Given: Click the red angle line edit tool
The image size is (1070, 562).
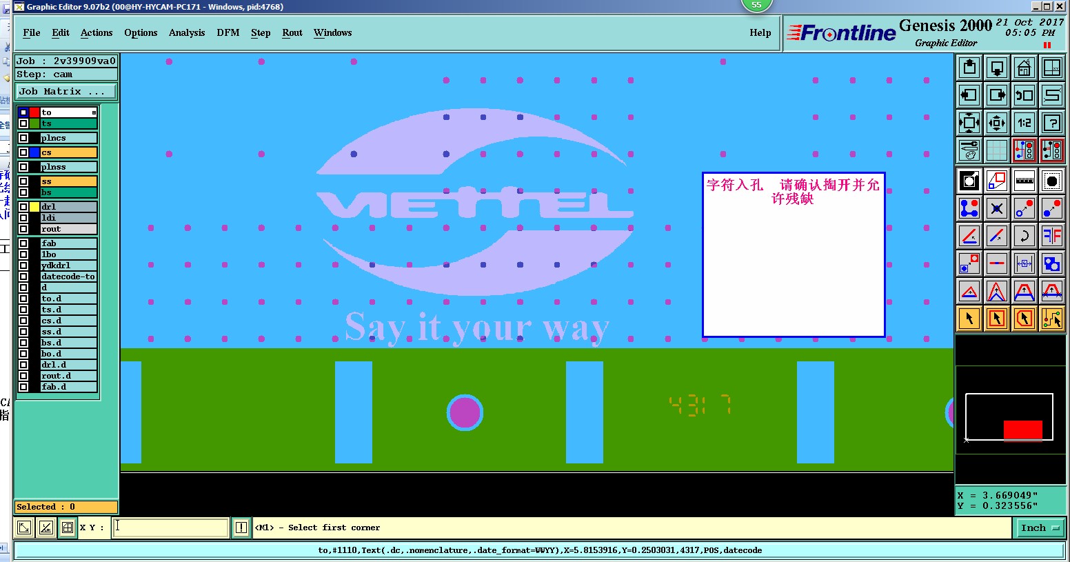Looking at the screenshot, I should [969, 236].
